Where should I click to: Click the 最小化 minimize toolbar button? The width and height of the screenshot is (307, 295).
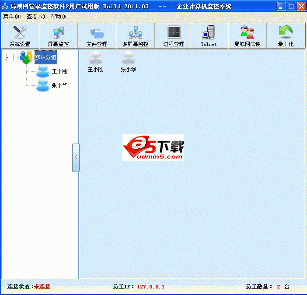(x=286, y=36)
